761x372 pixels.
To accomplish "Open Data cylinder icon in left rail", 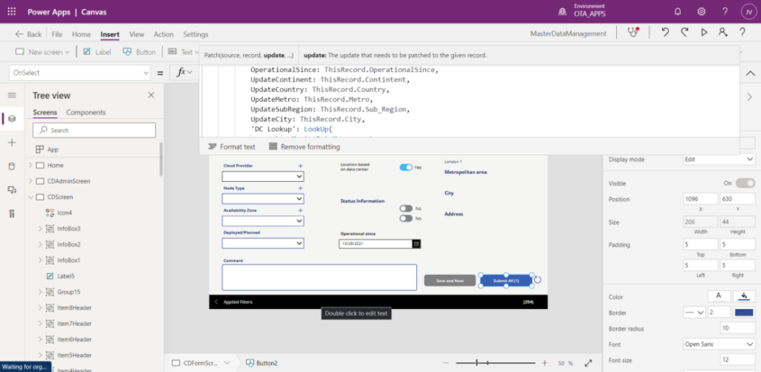I will point(11,166).
